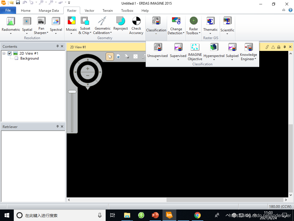The image size is (294, 221).
Task: Open the Geometric Calibration tool
Action: tap(102, 26)
